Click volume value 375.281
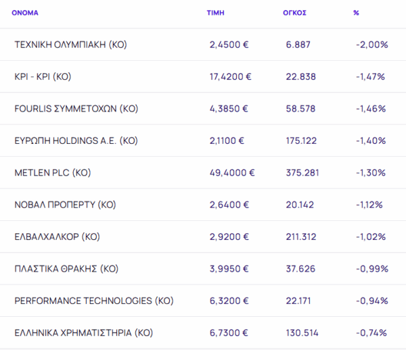406x350 pixels. point(302,173)
